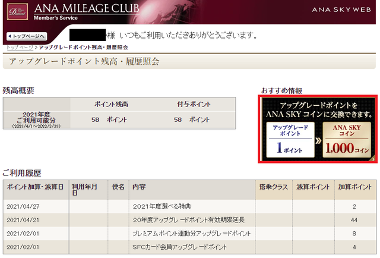Click the 2021年度選べる特典 entry
This screenshot has width=380, height=258.
point(162,206)
